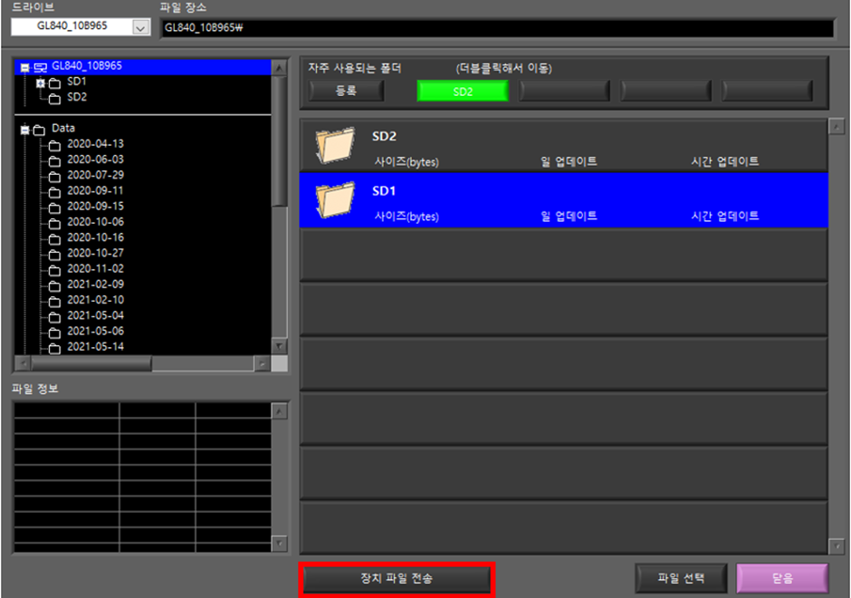Click the 장치 파일 전송 transfer button

397,578
